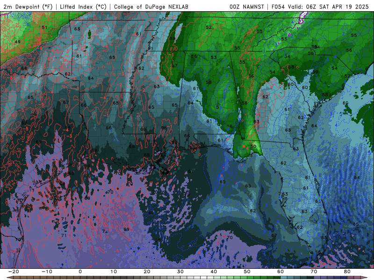Click the 60 label on the color scale

(x=280, y=272)
